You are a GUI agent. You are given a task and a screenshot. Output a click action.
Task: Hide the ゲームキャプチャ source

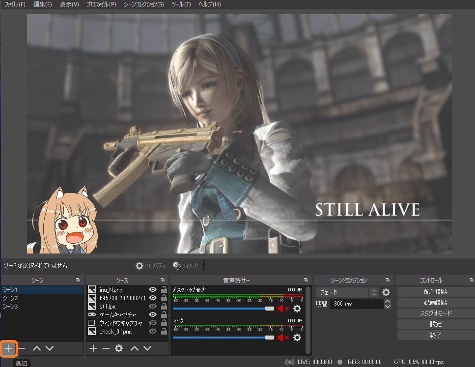(x=153, y=314)
